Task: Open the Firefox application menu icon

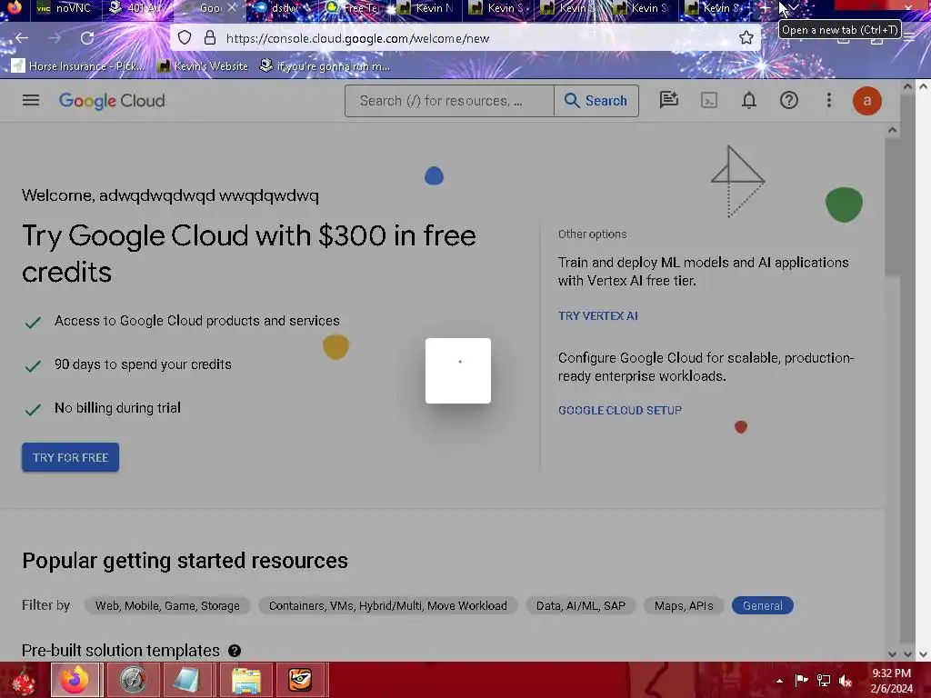Action: coord(909,38)
